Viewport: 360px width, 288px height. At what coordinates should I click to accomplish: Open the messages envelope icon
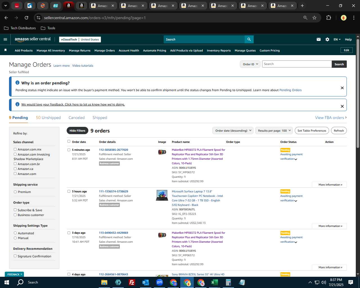(319, 39)
